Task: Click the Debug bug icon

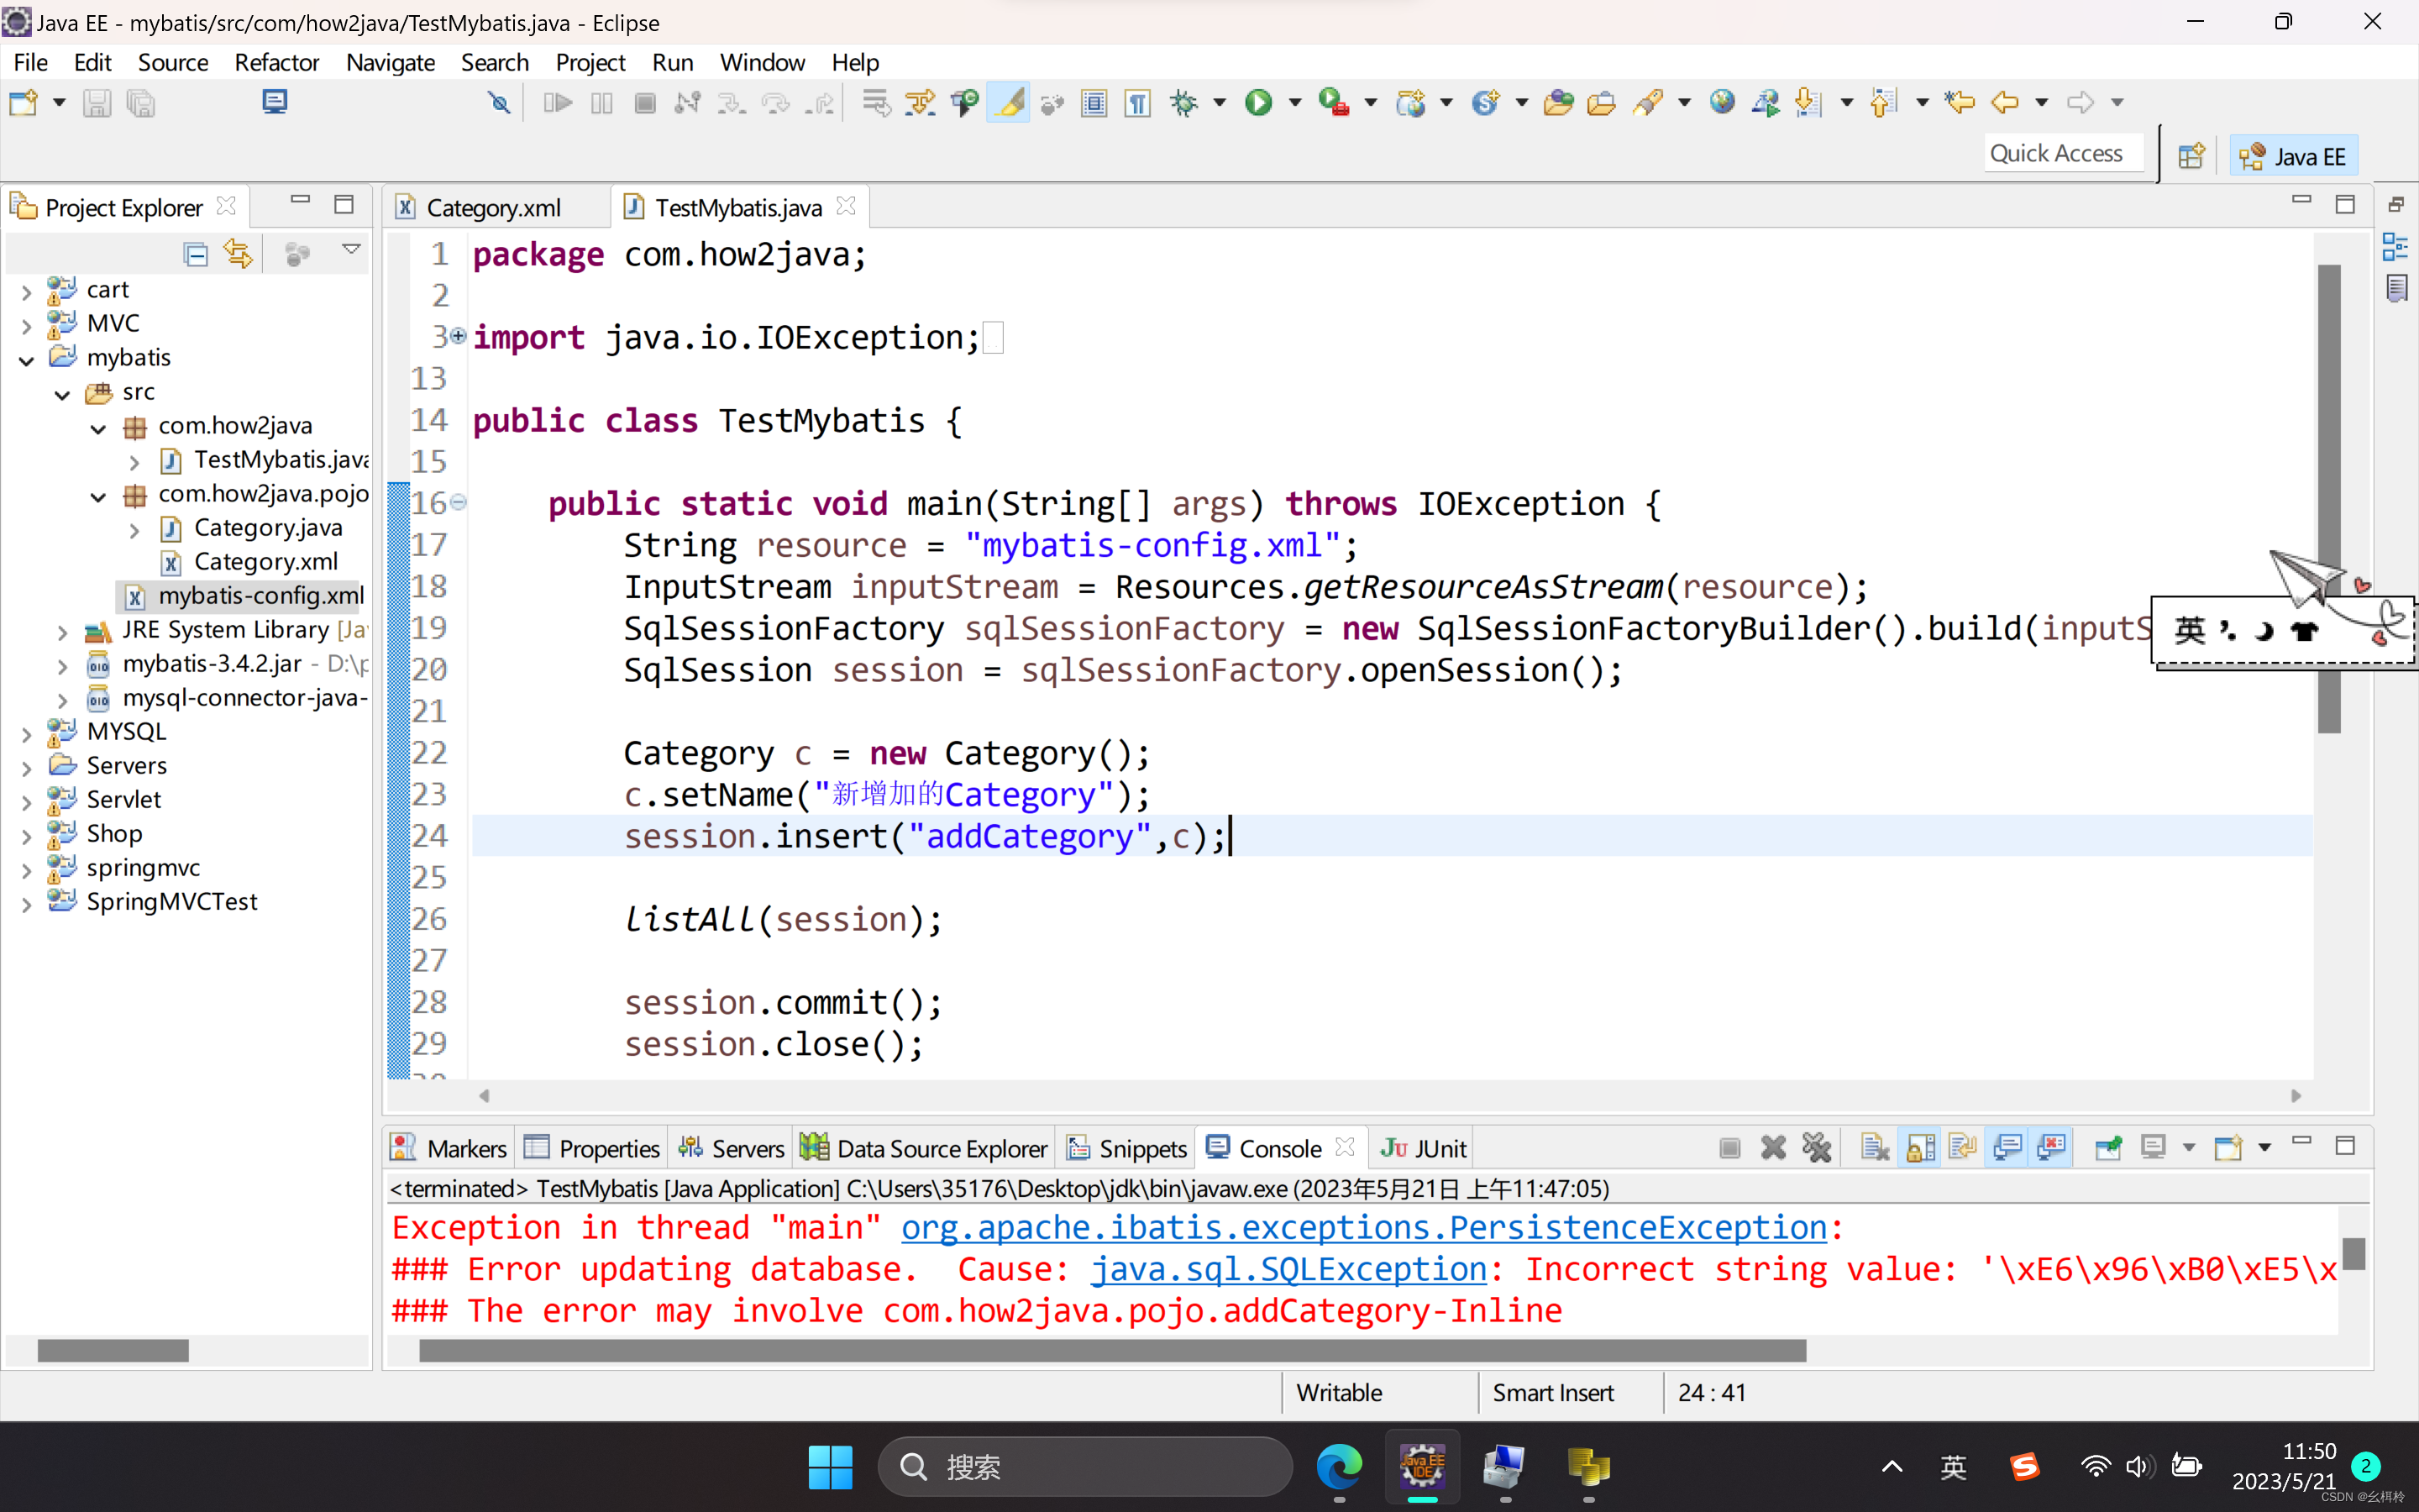Action: [x=1184, y=102]
